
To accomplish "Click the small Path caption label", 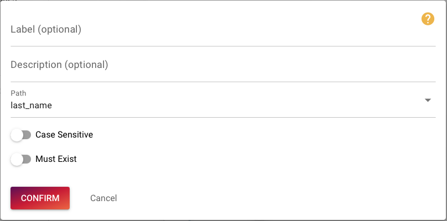I will [18, 93].
